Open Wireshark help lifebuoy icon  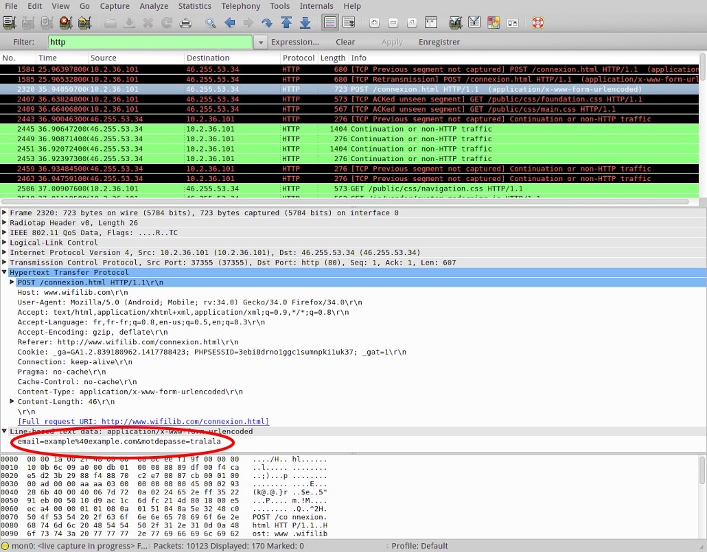[x=537, y=23]
